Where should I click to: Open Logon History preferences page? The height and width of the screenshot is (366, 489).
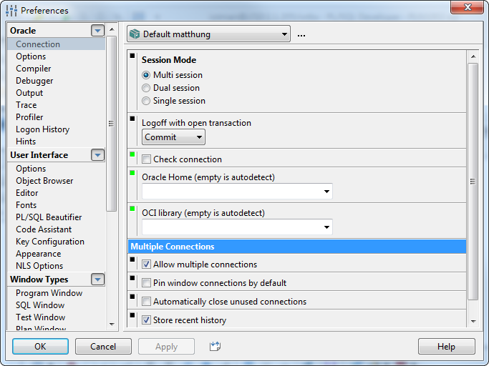pos(43,129)
